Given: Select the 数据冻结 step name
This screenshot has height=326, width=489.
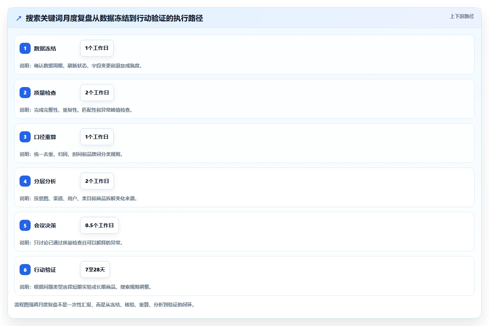Looking at the screenshot, I should [45, 48].
